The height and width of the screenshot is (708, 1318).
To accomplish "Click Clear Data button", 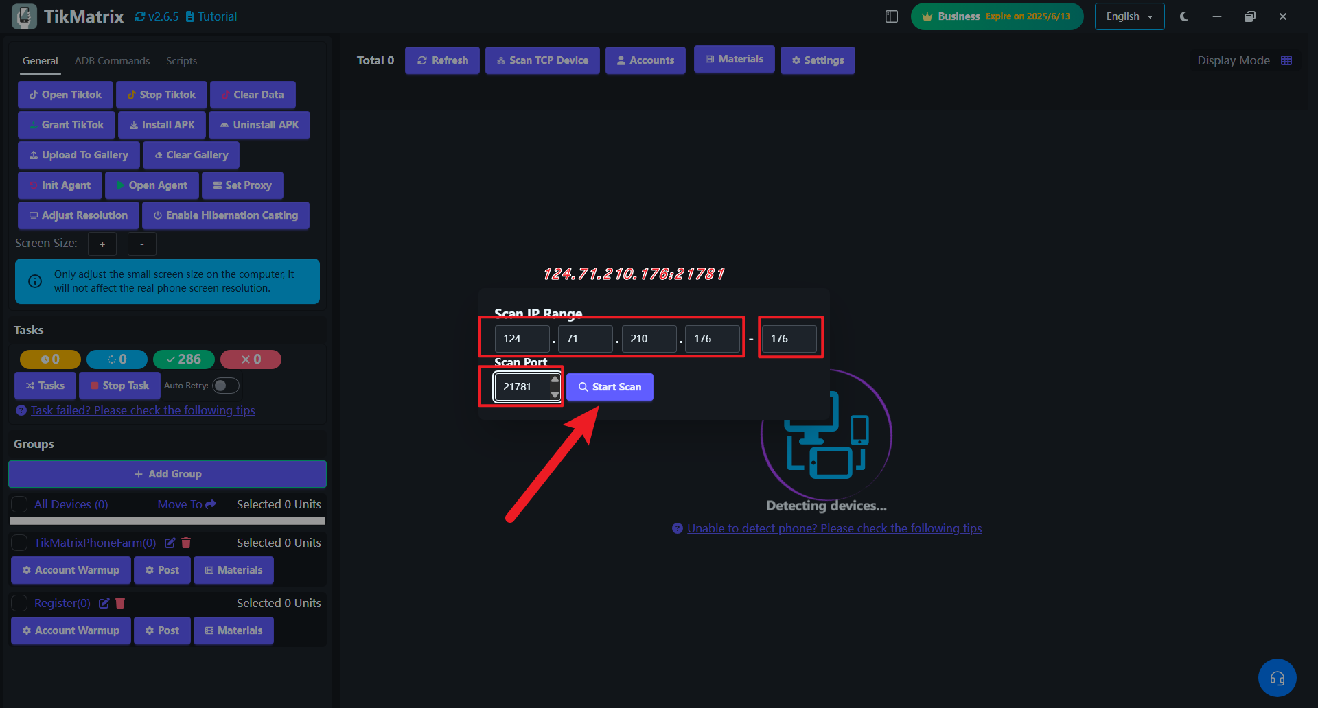I will coord(253,95).
